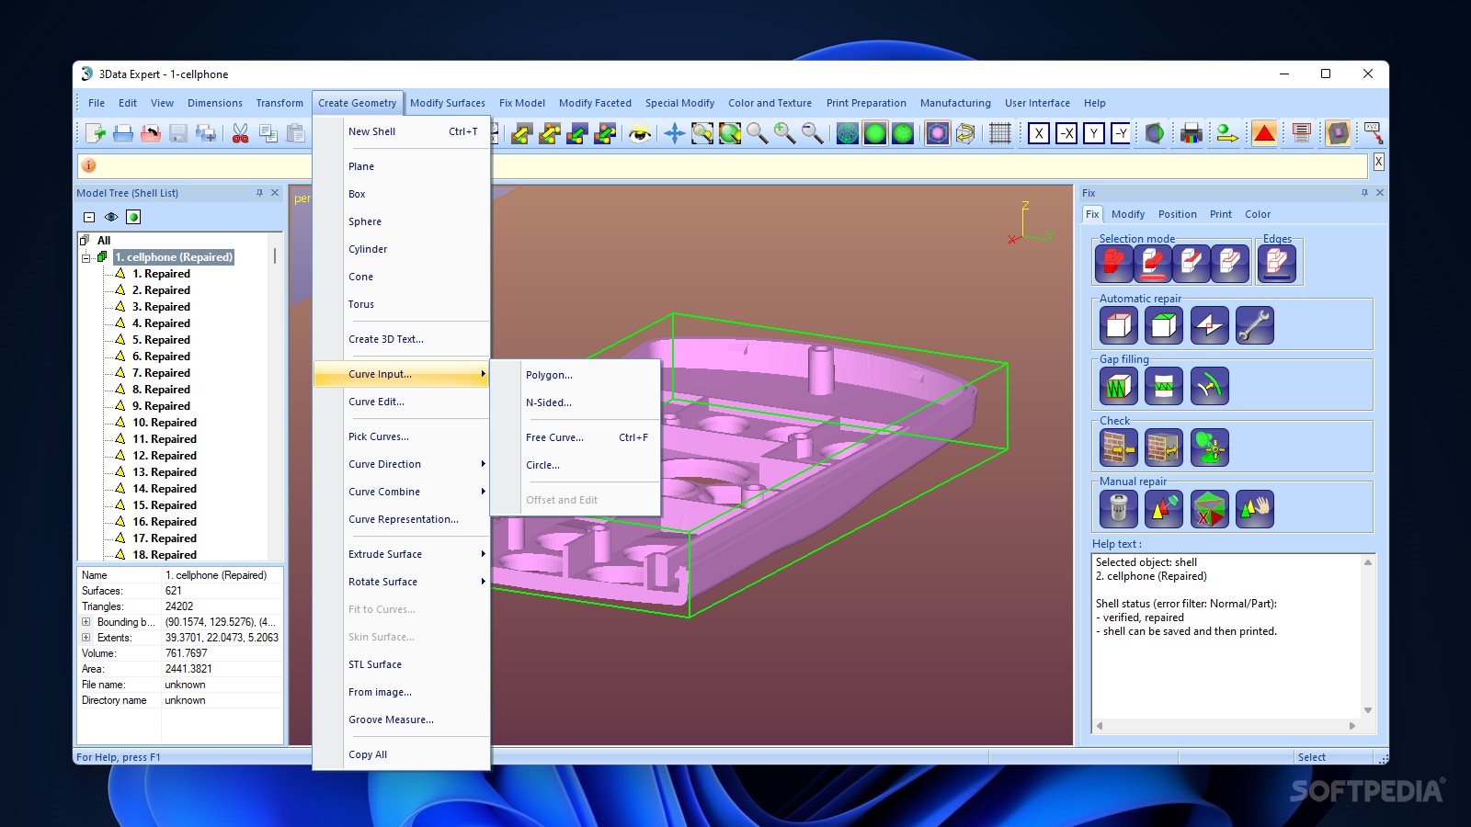Click the eye visibility toolbar icon
Screen dimensions: 1471x827
(640, 134)
